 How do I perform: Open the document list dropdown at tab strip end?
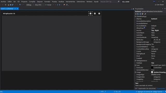(x=132, y=9)
